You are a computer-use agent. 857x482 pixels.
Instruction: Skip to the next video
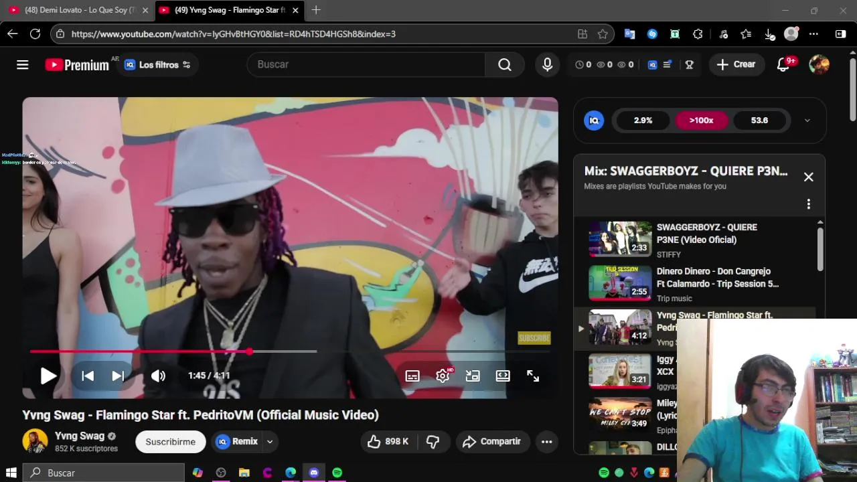click(x=118, y=376)
